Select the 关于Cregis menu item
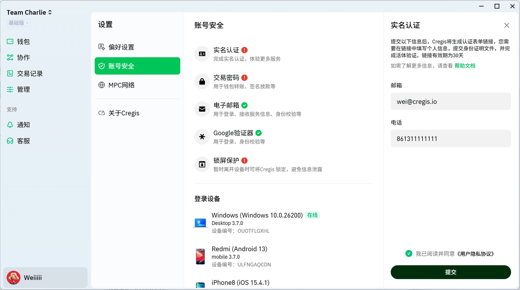520x290 pixels. pos(123,113)
